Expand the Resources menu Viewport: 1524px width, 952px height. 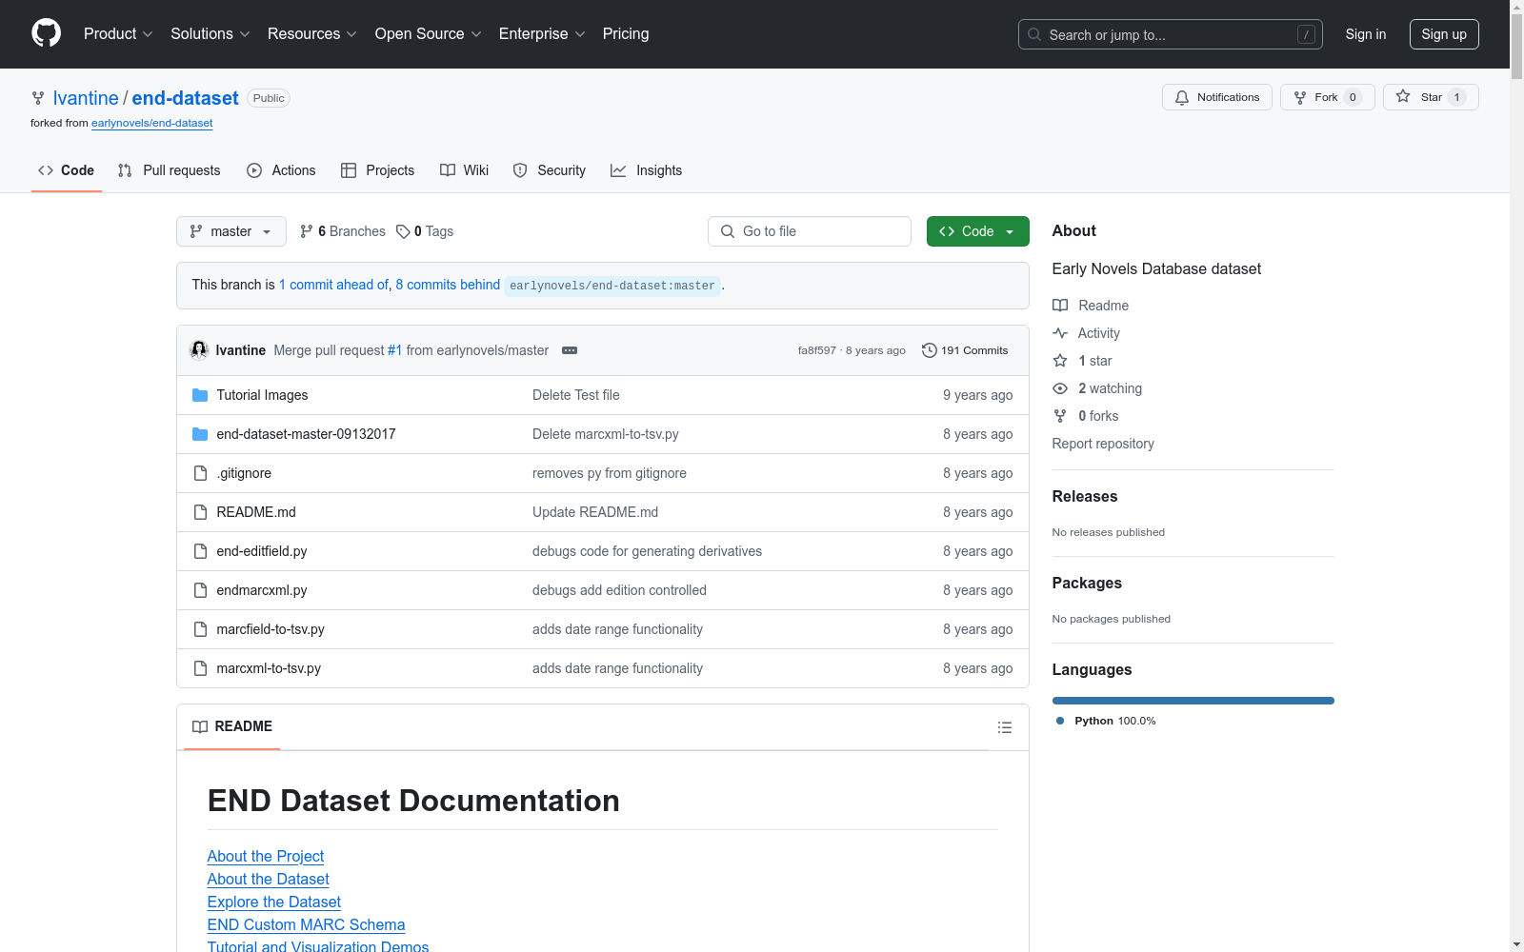point(312,34)
